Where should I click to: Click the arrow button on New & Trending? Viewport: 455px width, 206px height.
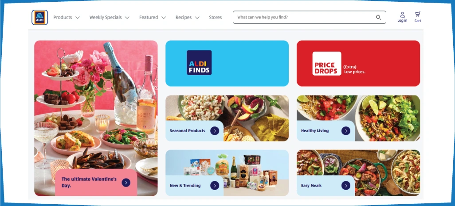point(215,186)
